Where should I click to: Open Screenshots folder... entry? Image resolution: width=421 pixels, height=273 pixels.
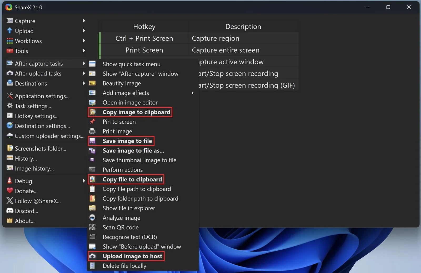coord(46,148)
